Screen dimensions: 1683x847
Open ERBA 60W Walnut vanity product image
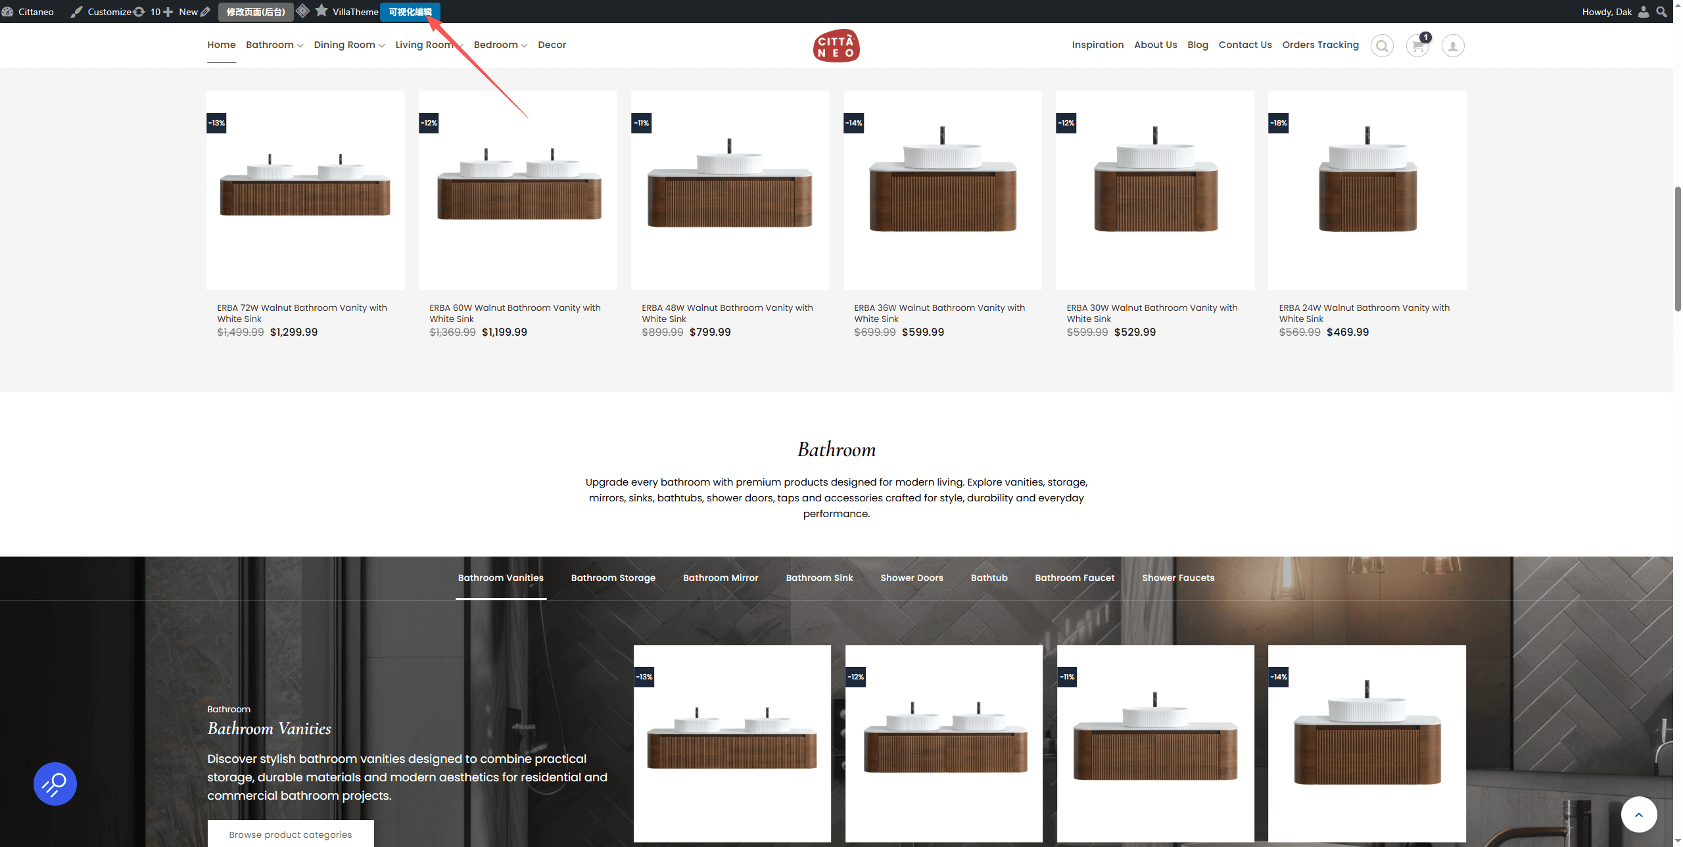pyautogui.click(x=517, y=191)
